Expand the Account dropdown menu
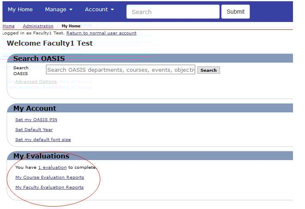The height and width of the screenshot is (209, 305). tap(99, 10)
